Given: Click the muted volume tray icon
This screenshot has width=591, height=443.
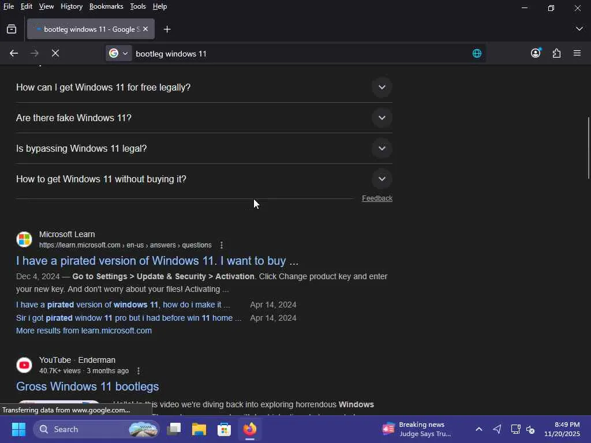Looking at the screenshot, I should (530, 429).
